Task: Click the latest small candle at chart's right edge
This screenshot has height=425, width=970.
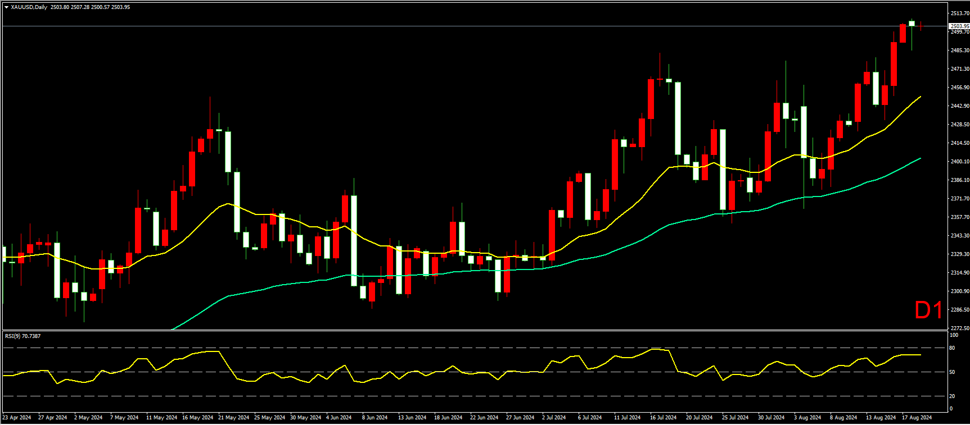Action: [x=921, y=26]
